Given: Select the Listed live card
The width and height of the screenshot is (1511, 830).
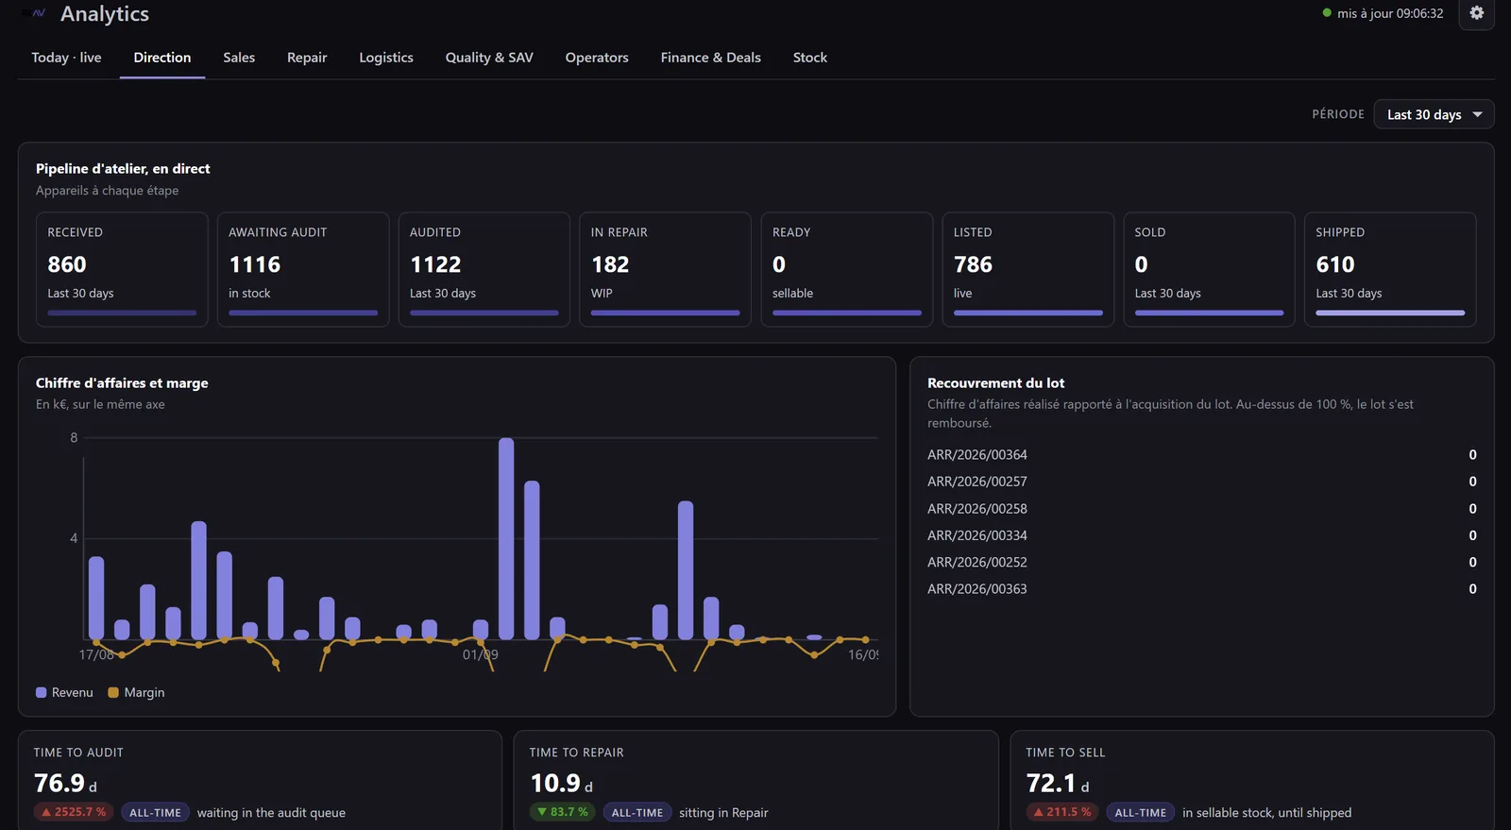Looking at the screenshot, I should [x=1027, y=269].
